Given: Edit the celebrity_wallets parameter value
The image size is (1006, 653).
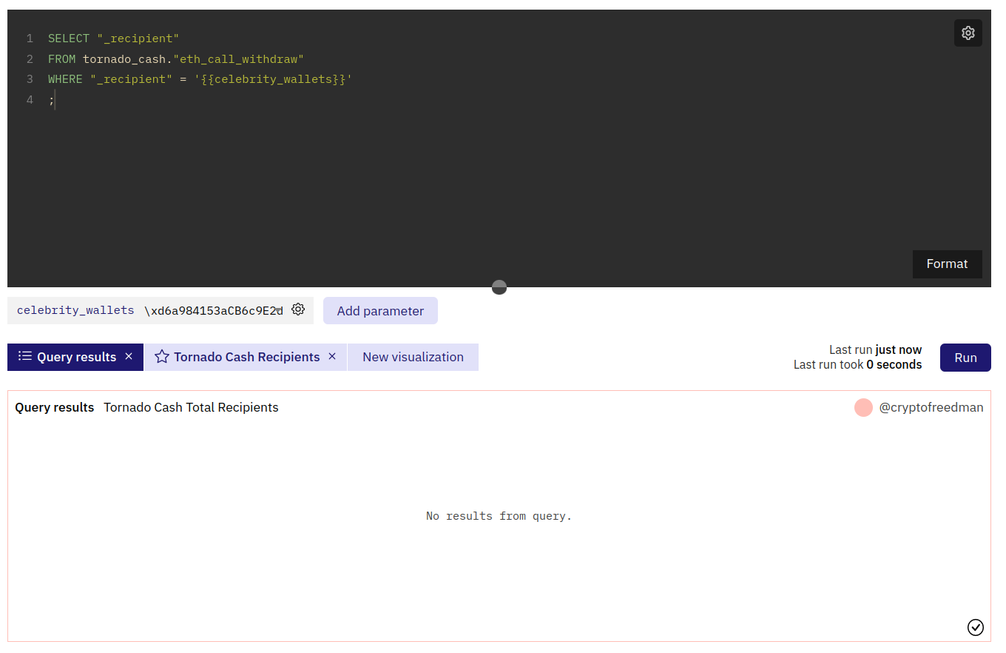Looking at the screenshot, I should [213, 311].
